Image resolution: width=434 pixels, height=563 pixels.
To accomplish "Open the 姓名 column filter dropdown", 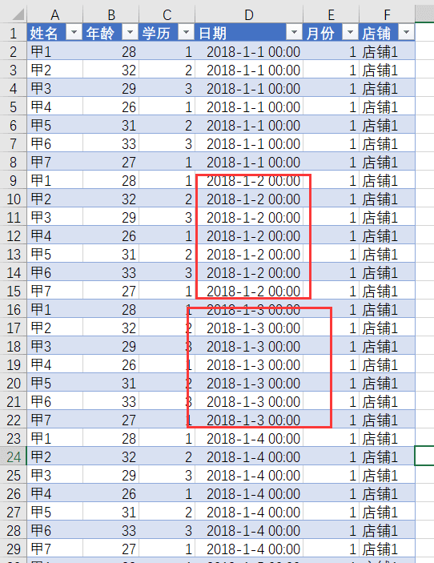I will pos(74,33).
